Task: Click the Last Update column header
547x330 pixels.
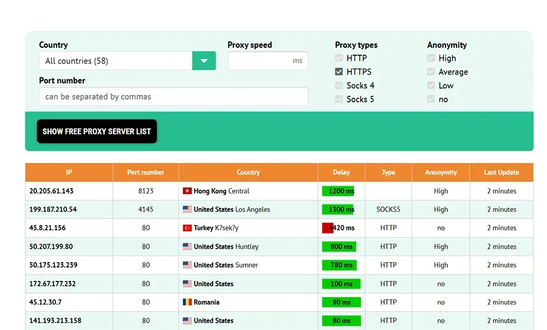Action: (x=501, y=172)
